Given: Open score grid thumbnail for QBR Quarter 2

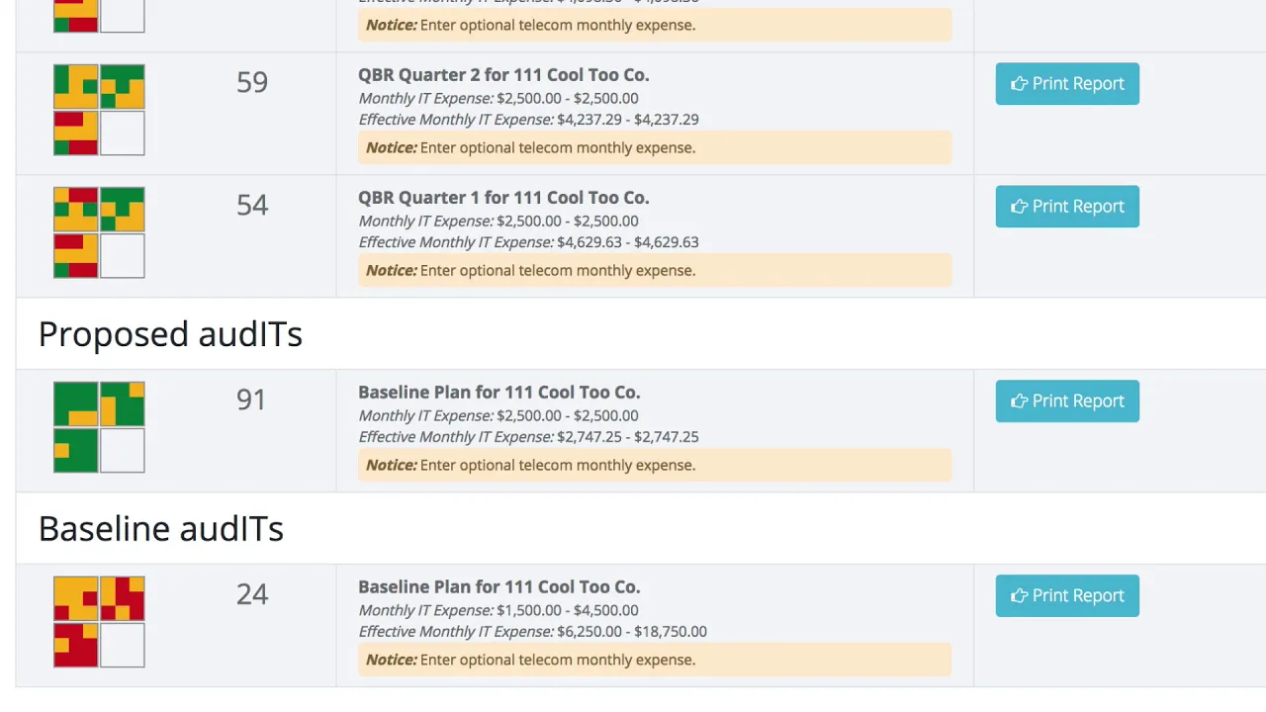Looking at the screenshot, I should pos(99,110).
